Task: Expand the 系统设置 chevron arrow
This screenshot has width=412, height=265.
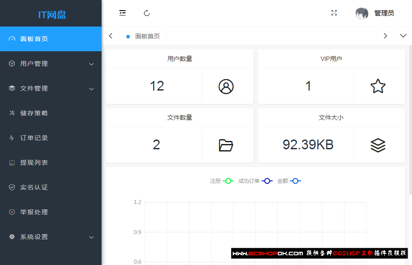Action: point(91,237)
